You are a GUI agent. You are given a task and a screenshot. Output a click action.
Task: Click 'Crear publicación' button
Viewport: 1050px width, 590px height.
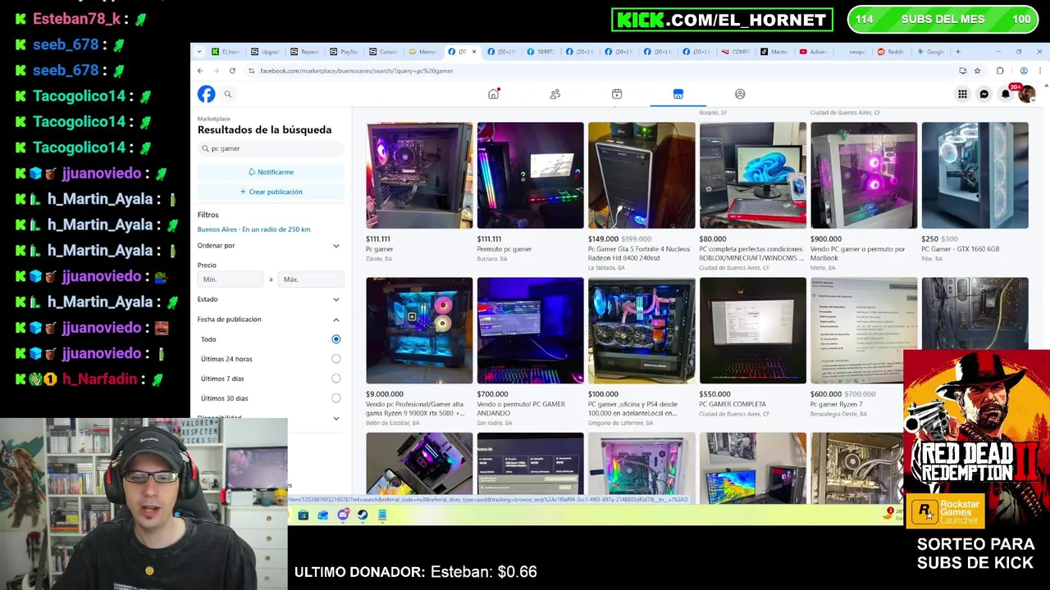click(x=271, y=192)
